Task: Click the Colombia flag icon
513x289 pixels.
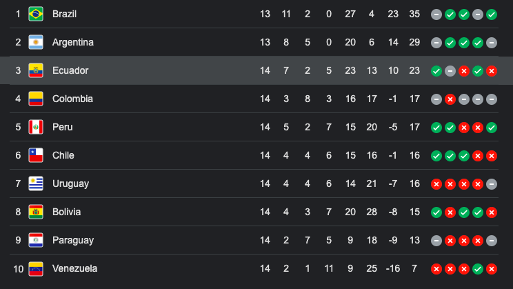Action: pyautogui.click(x=36, y=99)
